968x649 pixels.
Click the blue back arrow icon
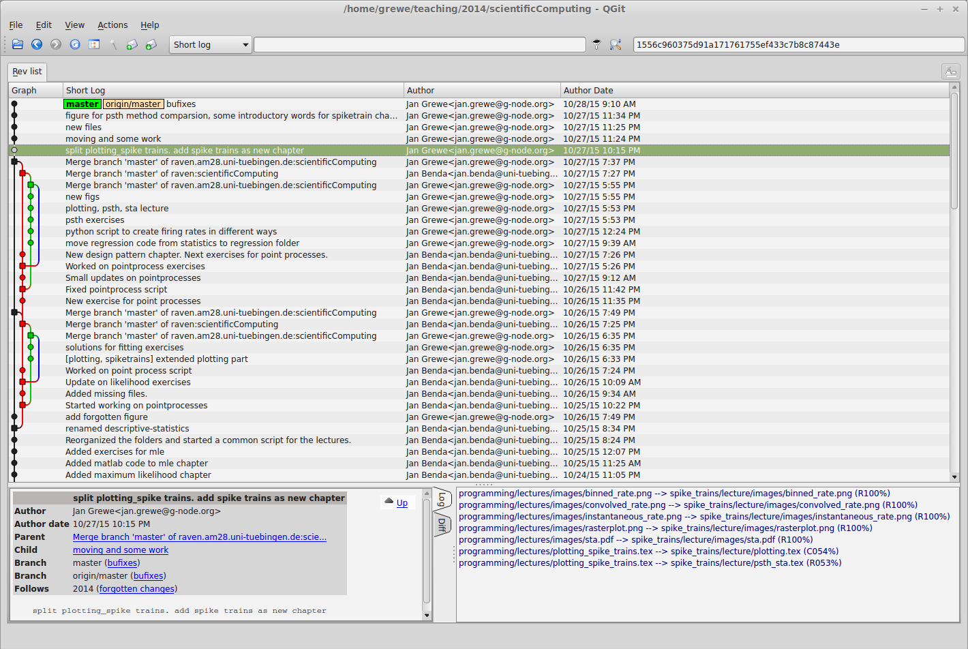tap(37, 44)
